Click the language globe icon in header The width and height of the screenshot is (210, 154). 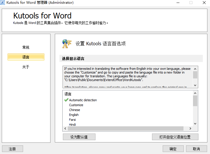tap(67, 44)
